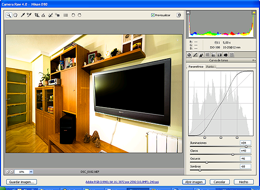Toggle full screen mode icon
Screen dimensions: 260x190
click(x=179, y=15)
